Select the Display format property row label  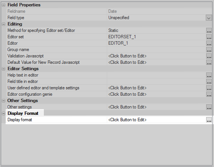(x=19, y=120)
